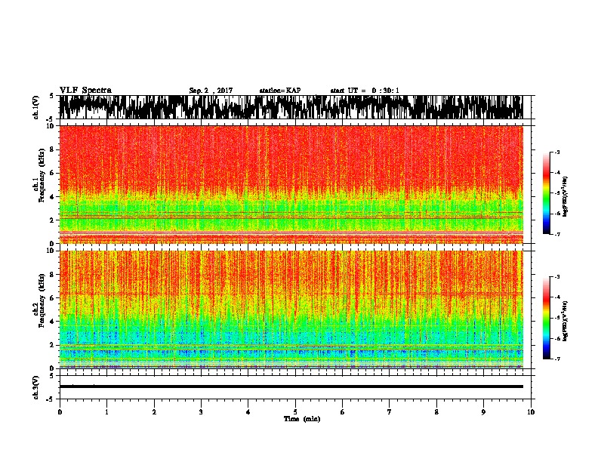Click the "-5" tick on ch.3(V) axis

click(x=51, y=399)
